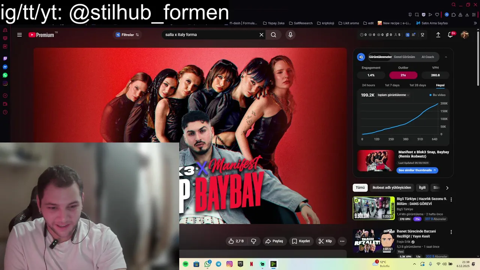Image resolution: width=480 pixels, height=270 pixels.
Task: Collapse the vidIQ panel with chevron
Action: click(x=446, y=57)
